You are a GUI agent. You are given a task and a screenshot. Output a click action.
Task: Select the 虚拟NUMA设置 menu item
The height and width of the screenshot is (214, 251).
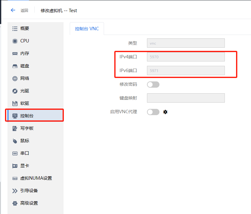pyautogui.click(x=36, y=178)
